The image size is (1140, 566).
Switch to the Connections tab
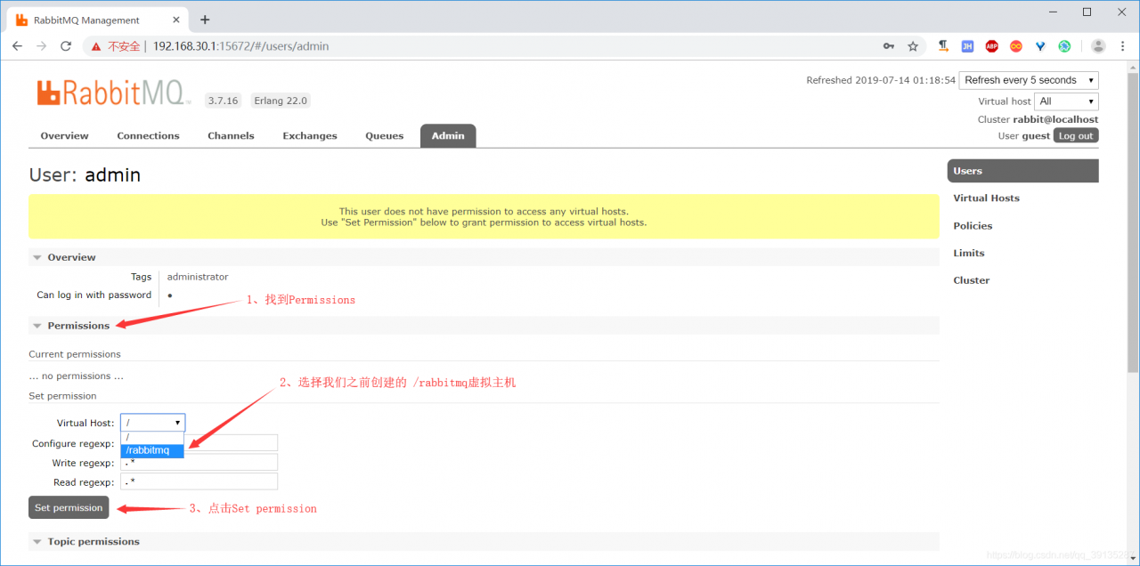pos(148,136)
